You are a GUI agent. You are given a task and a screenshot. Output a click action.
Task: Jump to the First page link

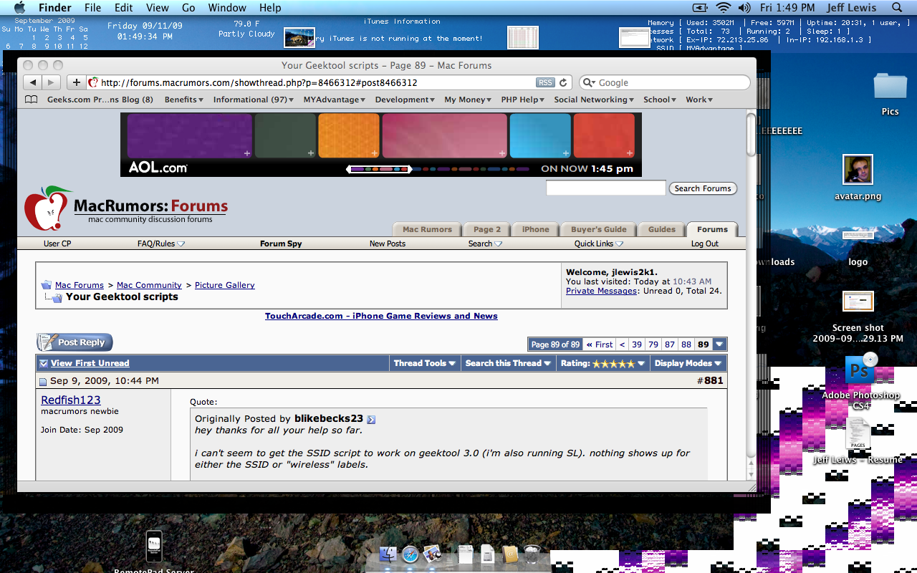tap(600, 345)
